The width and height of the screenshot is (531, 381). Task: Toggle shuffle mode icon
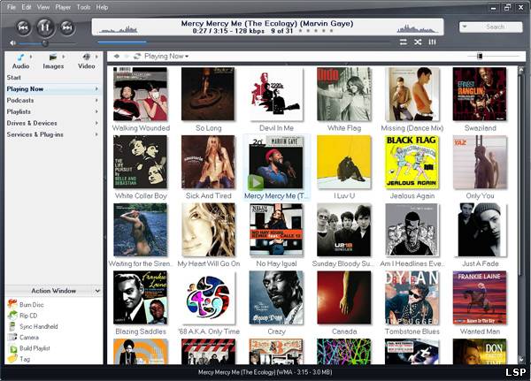click(x=418, y=42)
